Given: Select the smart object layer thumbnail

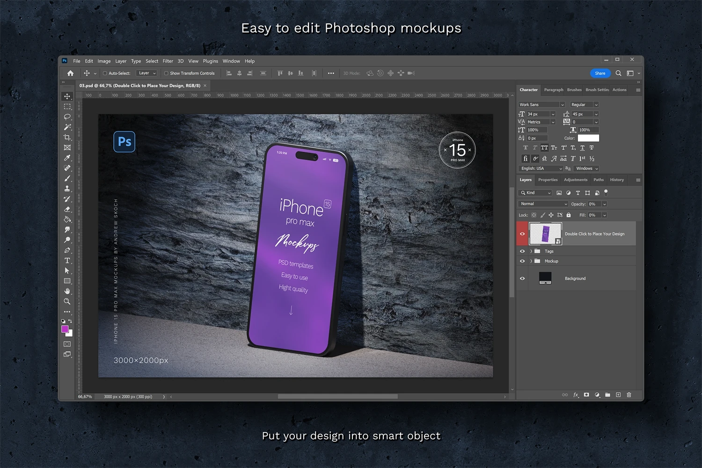Looking at the screenshot, I should point(545,234).
